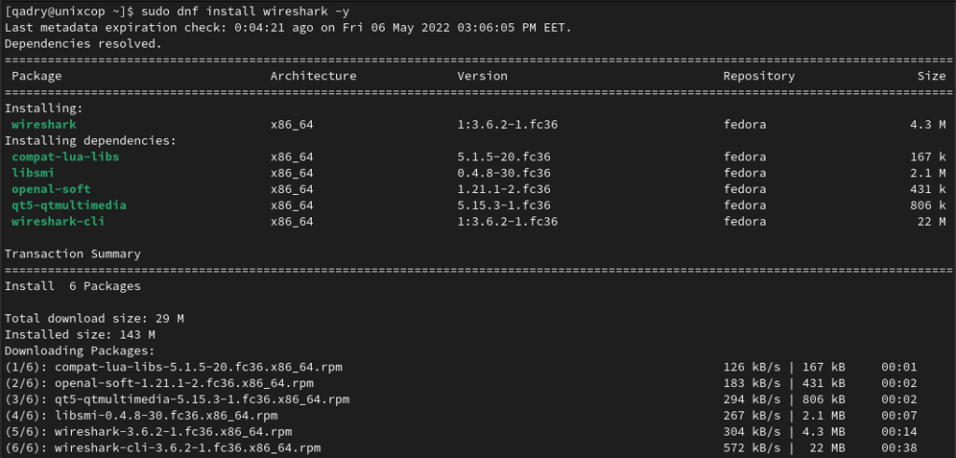Click the Size column header
956x458 pixels.
coord(932,76)
